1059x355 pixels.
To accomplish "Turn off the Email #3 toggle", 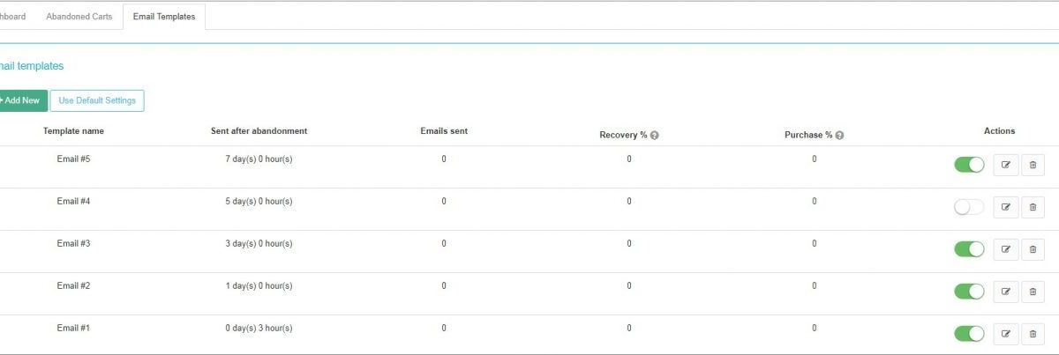I will tap(969, 249).
